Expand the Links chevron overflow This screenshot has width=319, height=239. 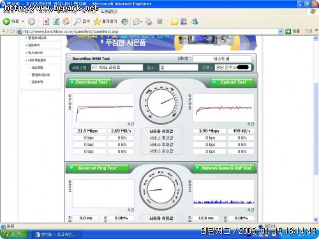(x=316, y=31)
